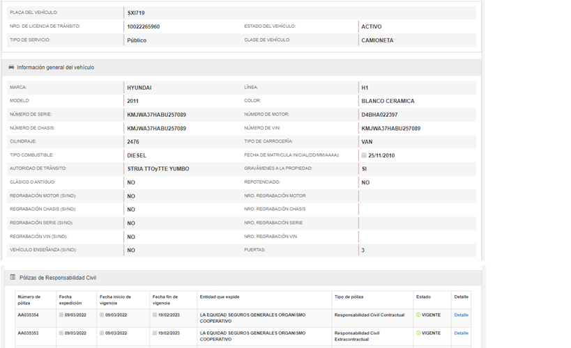The image size is (571, 348).
Task: Click the list icon beside Pólizas de Responsabilidad Civil
Action: [x=13, y=278]
